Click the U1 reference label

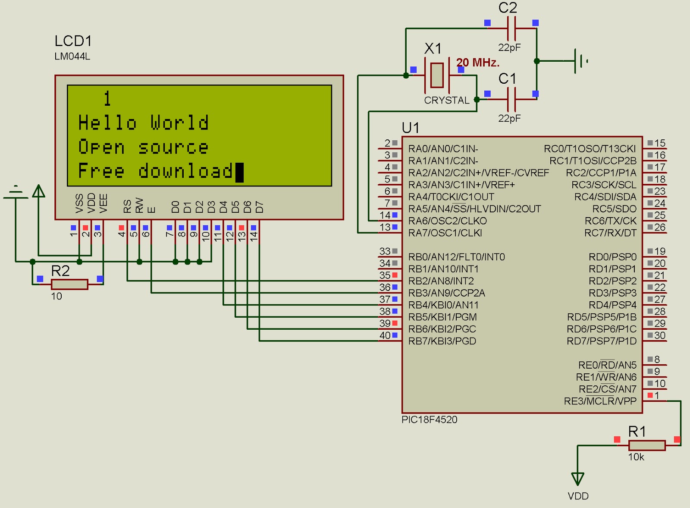click(x=411, y=128)
